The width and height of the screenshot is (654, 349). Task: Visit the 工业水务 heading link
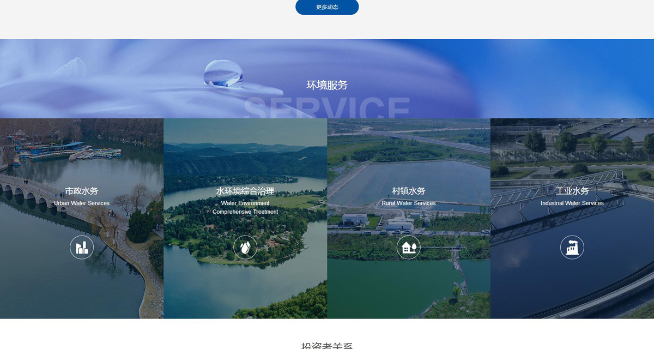[572, 191]
